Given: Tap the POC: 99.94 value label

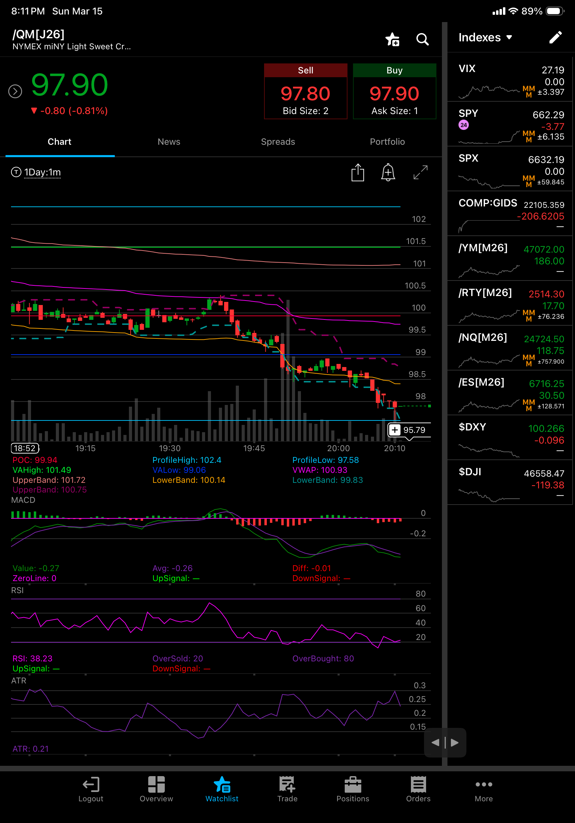Looking at the screenshot, I should pyautogui.click(x=35, y=460).
